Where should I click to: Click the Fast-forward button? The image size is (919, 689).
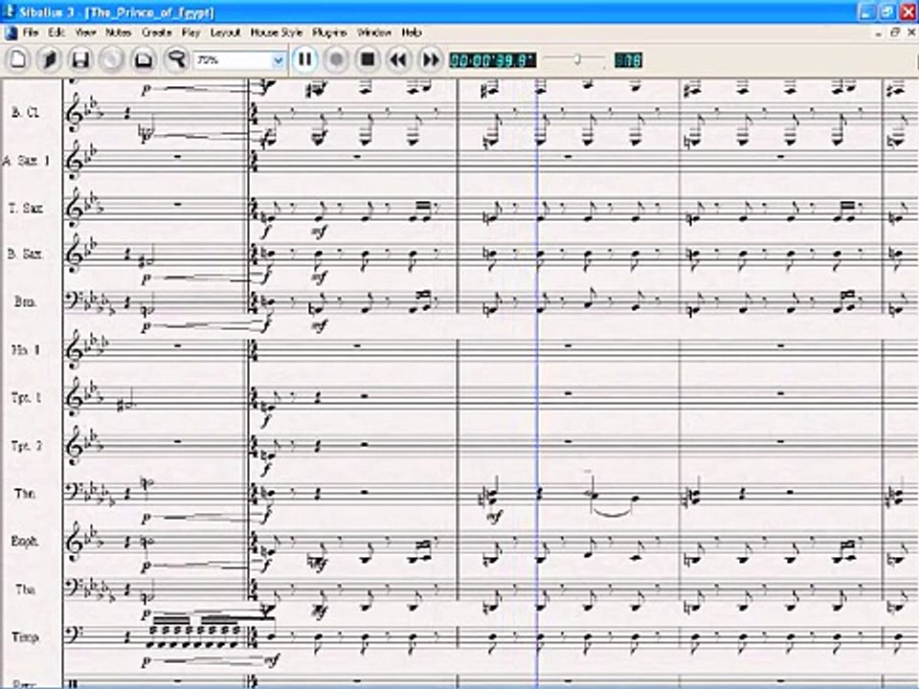pyautogui.click(x=431, y=59)
